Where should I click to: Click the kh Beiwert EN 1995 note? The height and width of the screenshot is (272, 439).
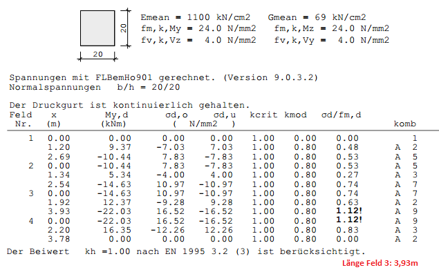click(186, 251)
